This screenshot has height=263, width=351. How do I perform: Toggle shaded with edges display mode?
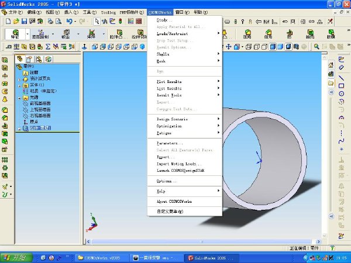pyautogui.click(x=273, y=47)
